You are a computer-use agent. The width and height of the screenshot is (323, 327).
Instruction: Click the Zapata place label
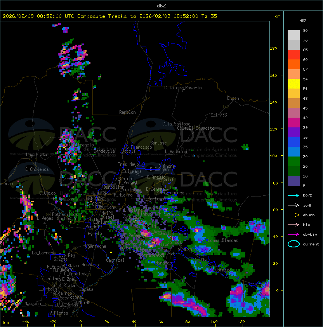(86, 289)
